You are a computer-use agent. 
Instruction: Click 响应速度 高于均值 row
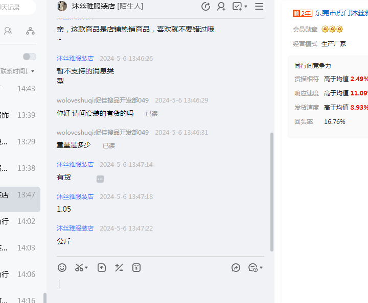(x=331, y=93)
